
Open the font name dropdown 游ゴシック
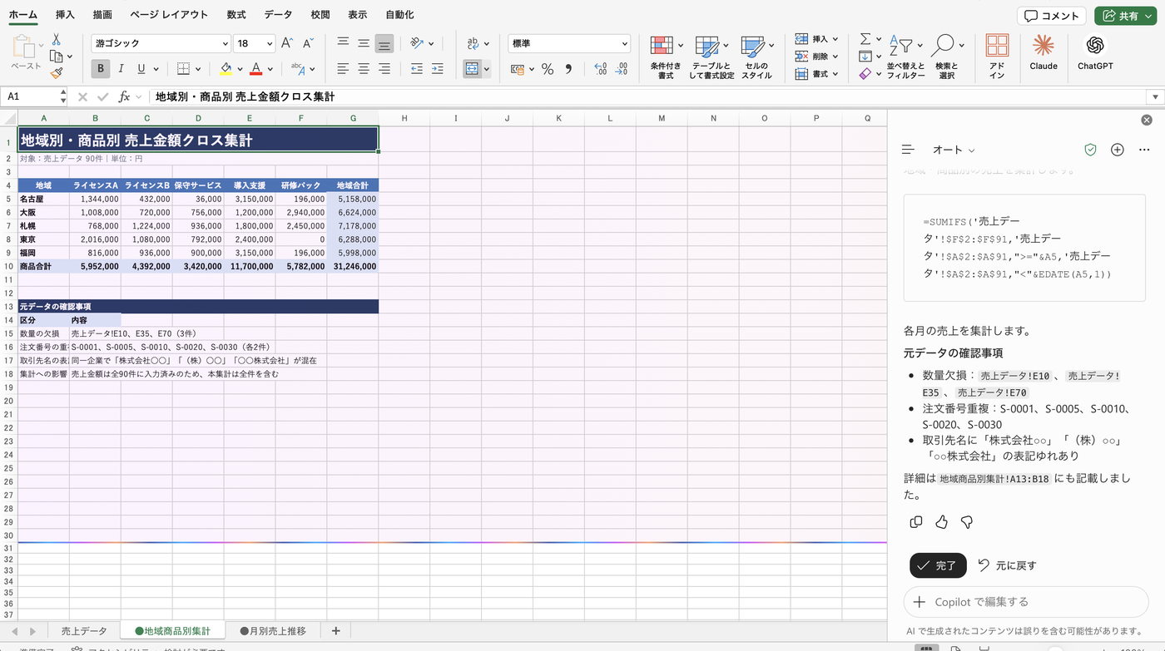click(225, 43)
